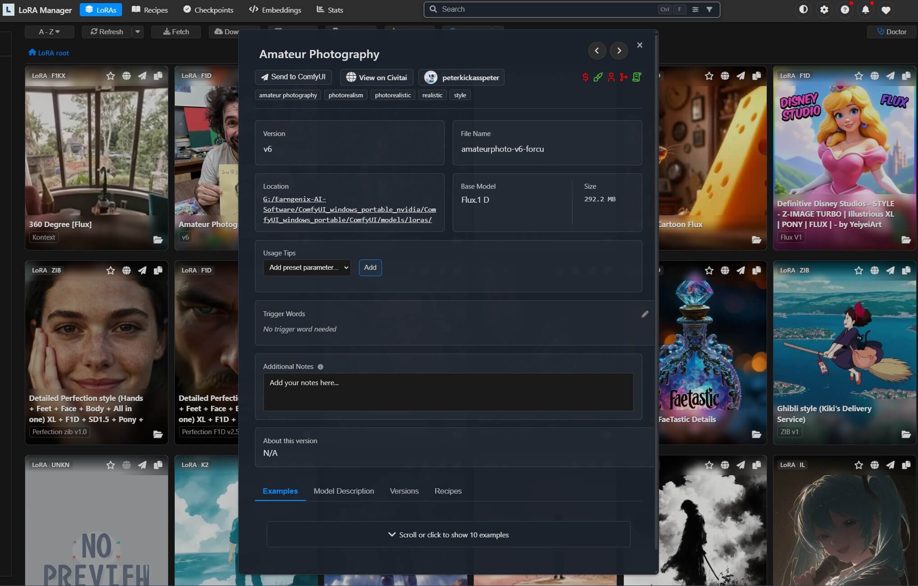Go to the next model with right chevron
The width and height of the screenshot is (918, 586).
619,50
